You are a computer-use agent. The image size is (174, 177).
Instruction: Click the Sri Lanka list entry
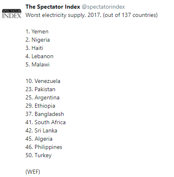(41, 130)
